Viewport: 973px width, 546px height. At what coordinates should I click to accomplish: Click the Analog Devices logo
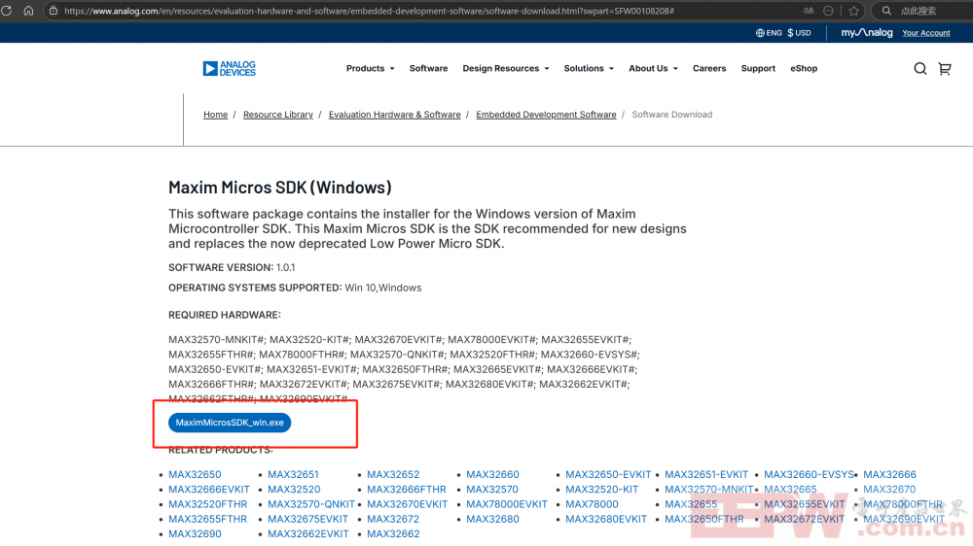229,68
